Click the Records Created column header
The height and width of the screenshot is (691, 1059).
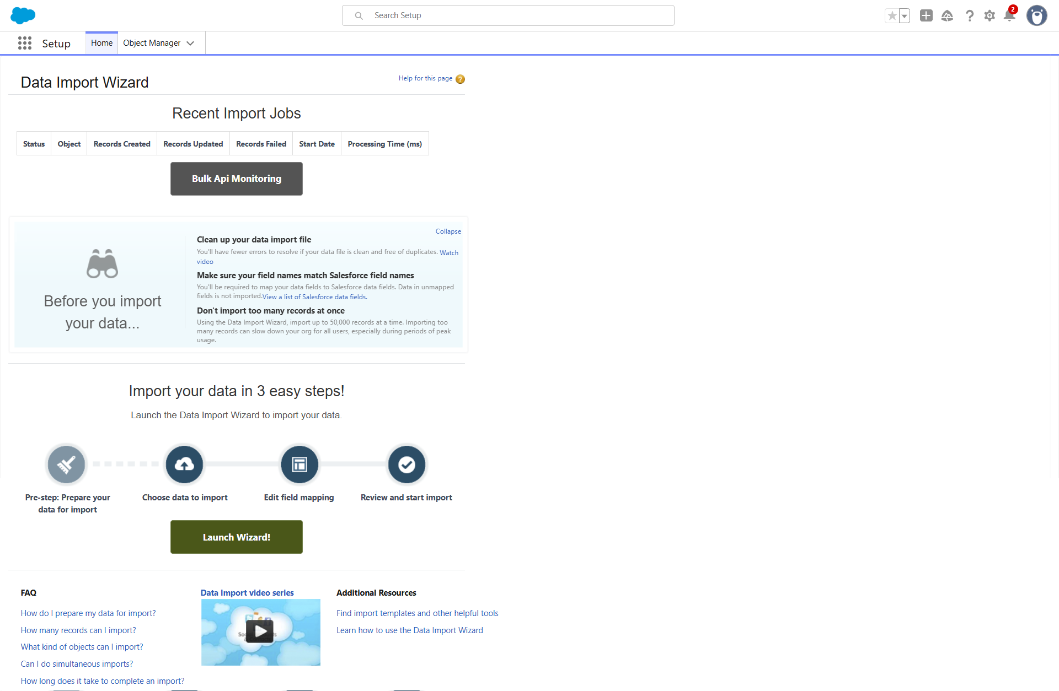(122, 144)
